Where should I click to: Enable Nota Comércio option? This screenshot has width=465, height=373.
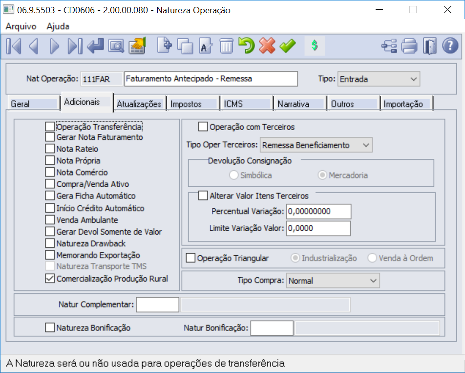50,172
